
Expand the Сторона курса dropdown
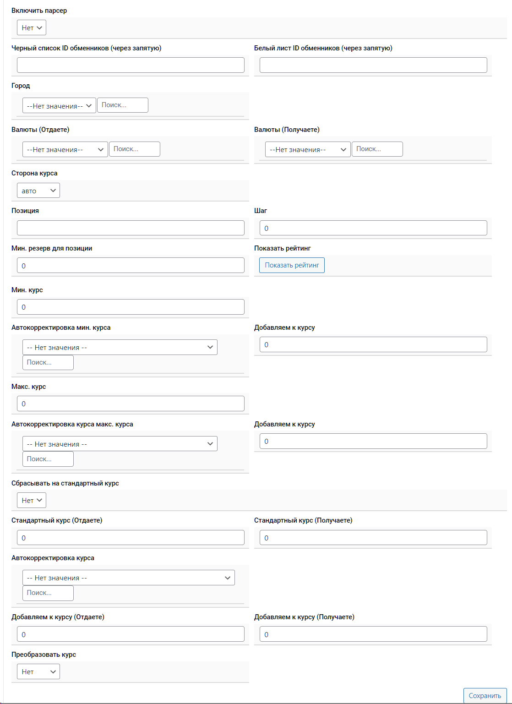click(38, 191)
